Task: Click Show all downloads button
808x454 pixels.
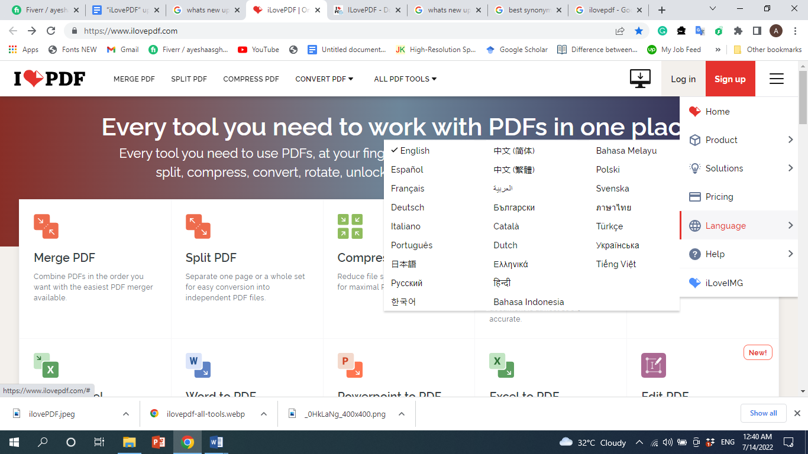Action: click(764, 413)
